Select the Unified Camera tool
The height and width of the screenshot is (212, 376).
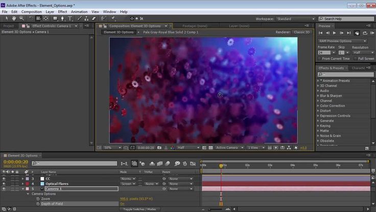pos(38,18)
